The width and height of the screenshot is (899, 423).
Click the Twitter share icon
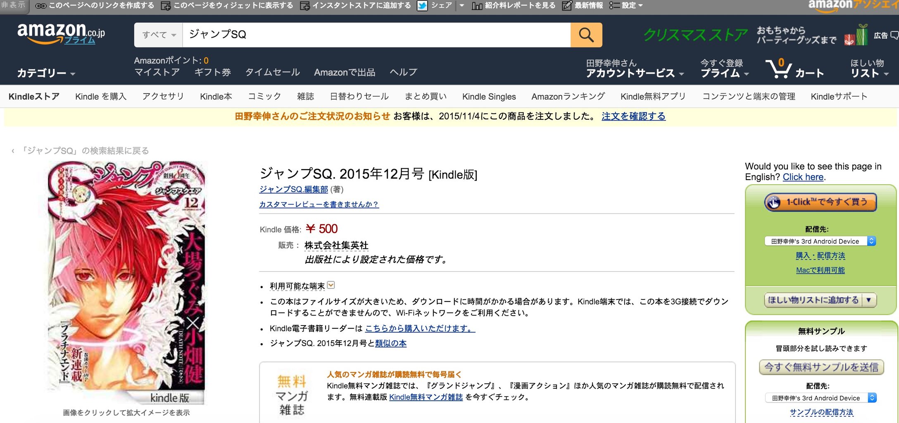coord(422,6)
